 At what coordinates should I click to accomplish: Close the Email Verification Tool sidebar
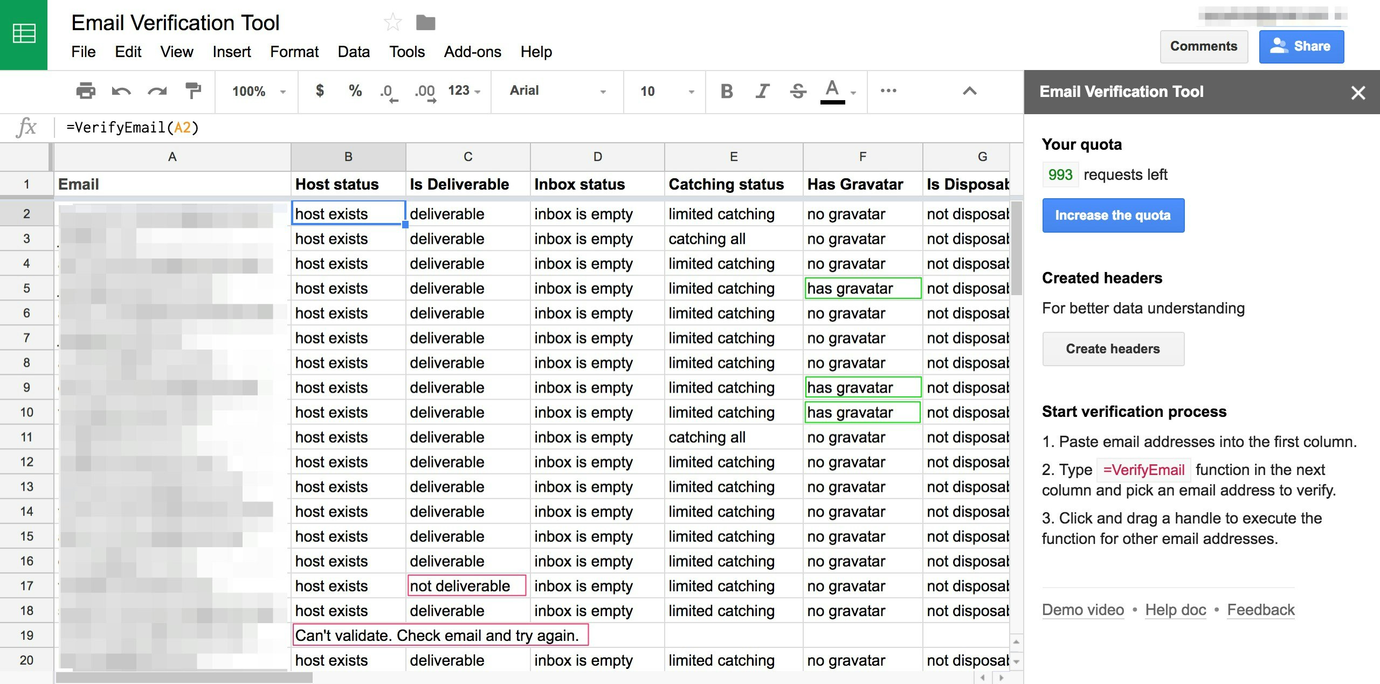coord(1358,93)
